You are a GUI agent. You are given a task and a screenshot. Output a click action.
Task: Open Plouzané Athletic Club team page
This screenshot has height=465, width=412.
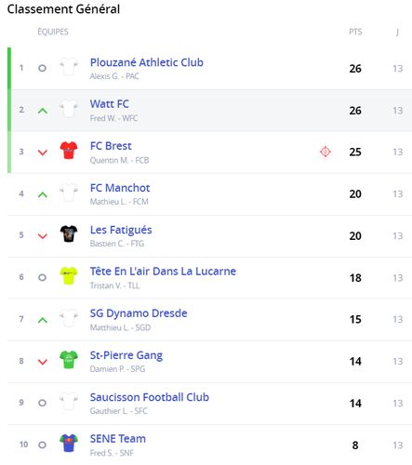tap(147, 62)
